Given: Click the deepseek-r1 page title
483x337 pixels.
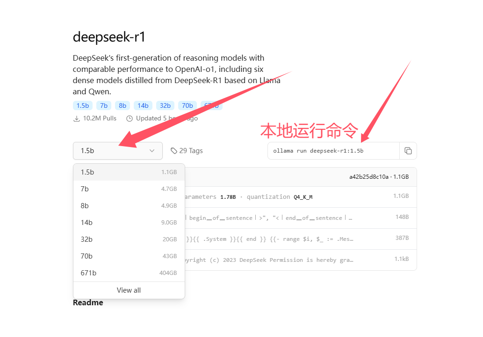Looking at the screenshot, I should pos(109,37).
